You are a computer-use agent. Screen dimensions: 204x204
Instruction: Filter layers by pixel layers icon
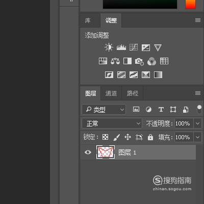point(136,109)
